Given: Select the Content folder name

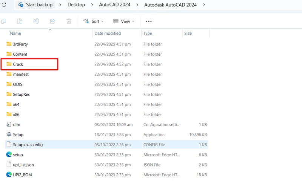Looking at the screenshot, I should [x=20, y=54].
